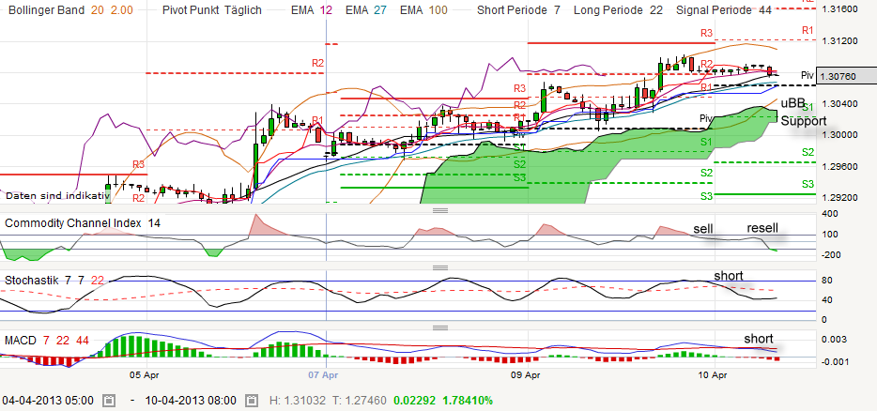Select the Stochastik 7 7 22 label
The height and width of the screenshot is (411, 877).
pos(54,281)
